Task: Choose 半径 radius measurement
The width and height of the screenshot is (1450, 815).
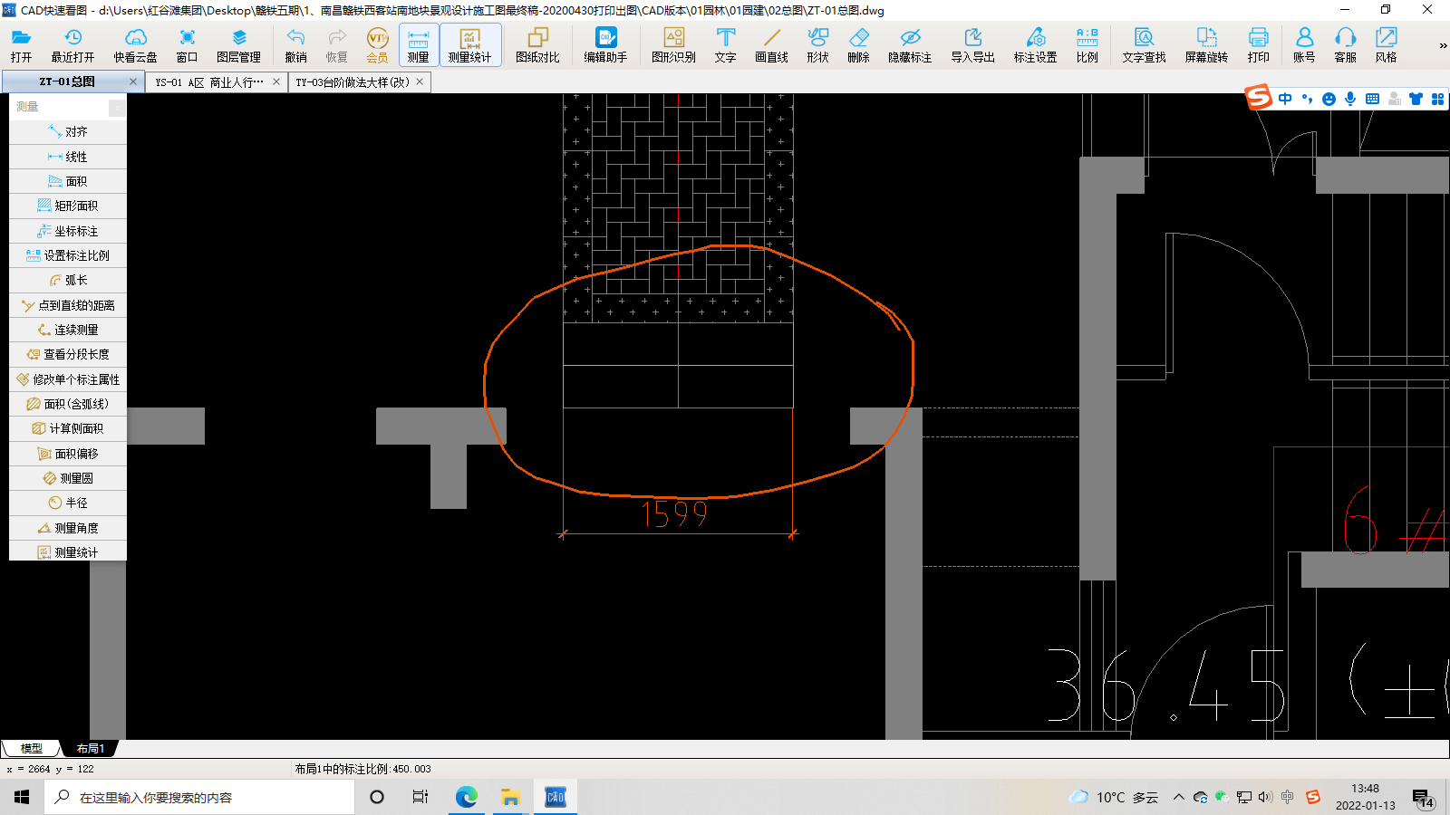Action: tap(68, 503)
